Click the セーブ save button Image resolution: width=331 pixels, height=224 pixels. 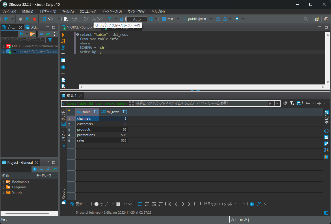(x=101, y=204)
